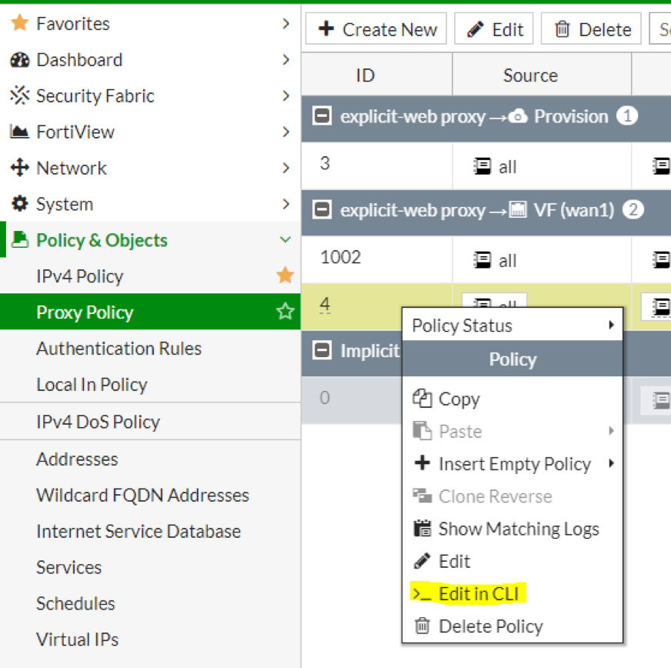This screenshot has width=671, height=668.
Task: Open the IPv4 Policy page
Action: coord(150,276)
